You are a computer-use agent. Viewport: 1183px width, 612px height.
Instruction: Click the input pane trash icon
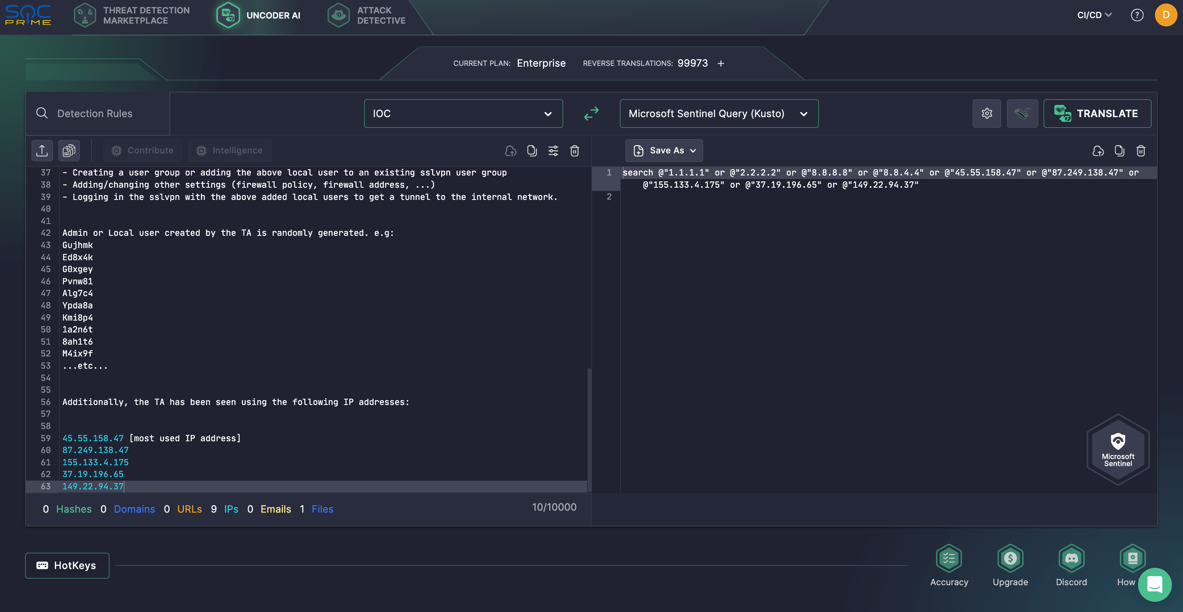(x=575, y=151)
